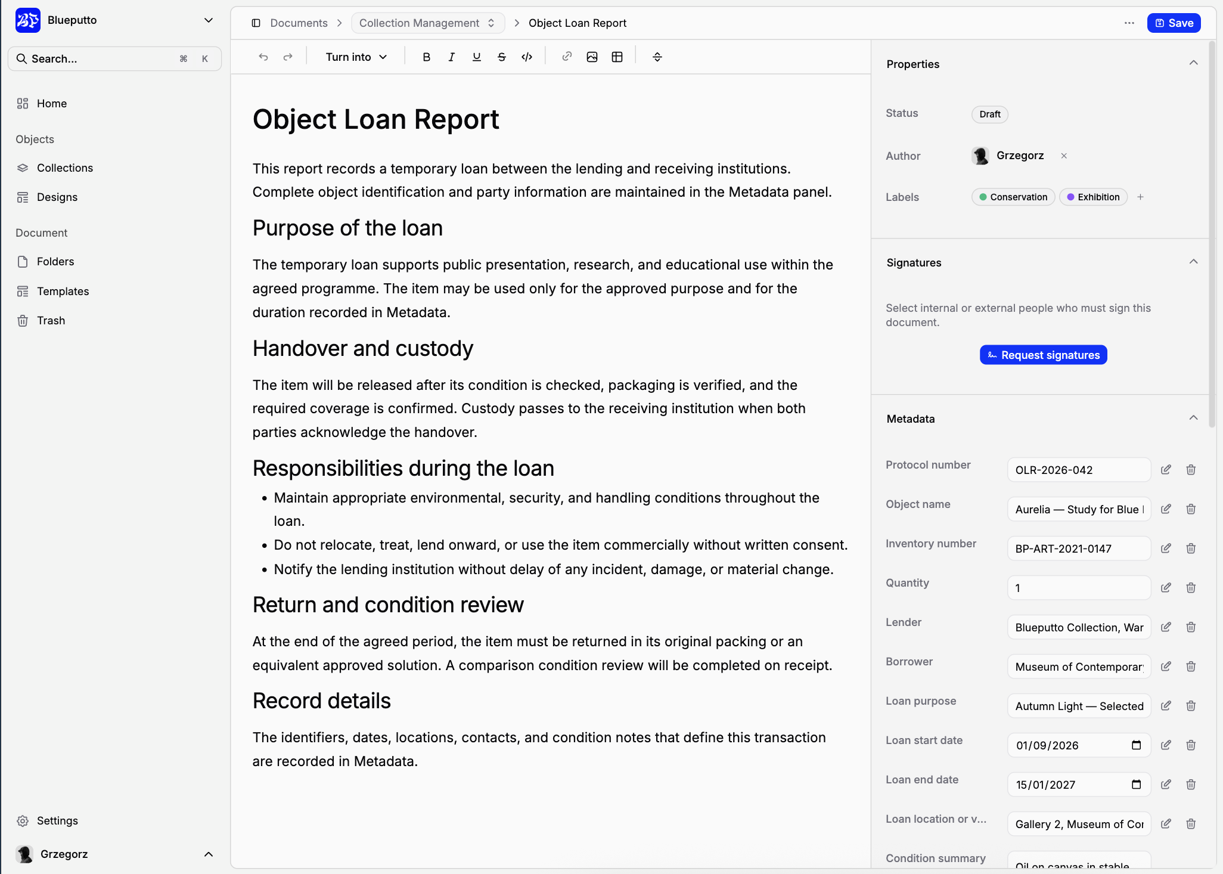This screenshot has height=874, width=1223.
Task: Focus the Search field
Action: 114,58
